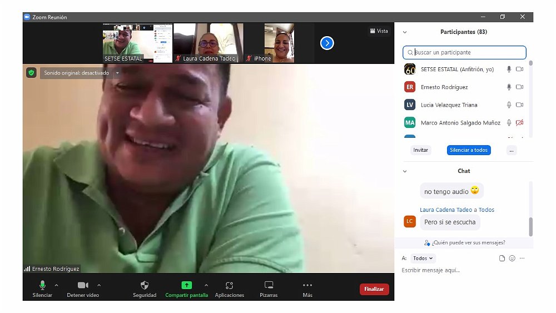The width and height of the screenshot is (556, 313).
Task: Open the Todos recipient dropdown
Action: [x=423, y=259]
